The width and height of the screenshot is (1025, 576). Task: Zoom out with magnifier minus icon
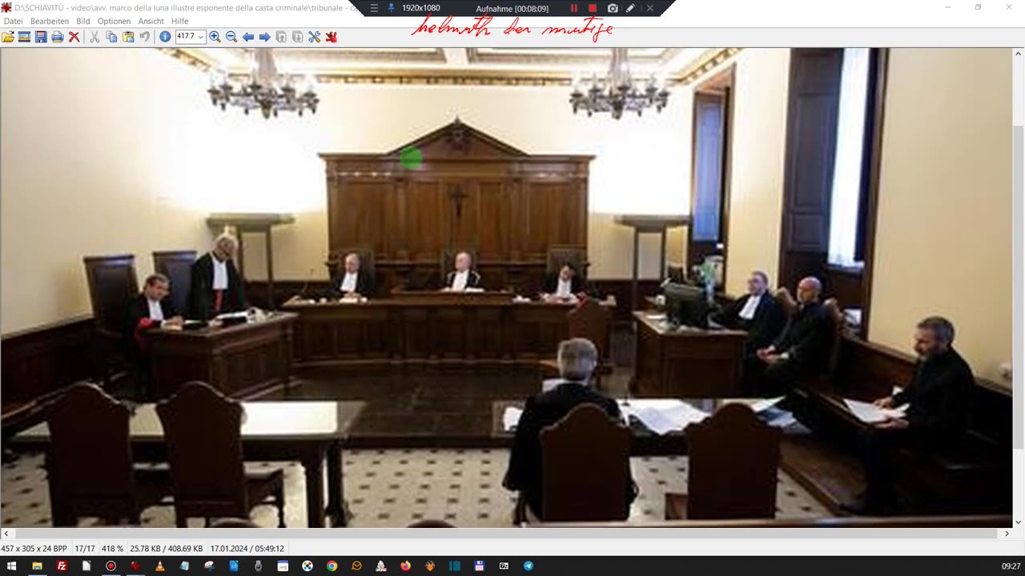point(231,37)
